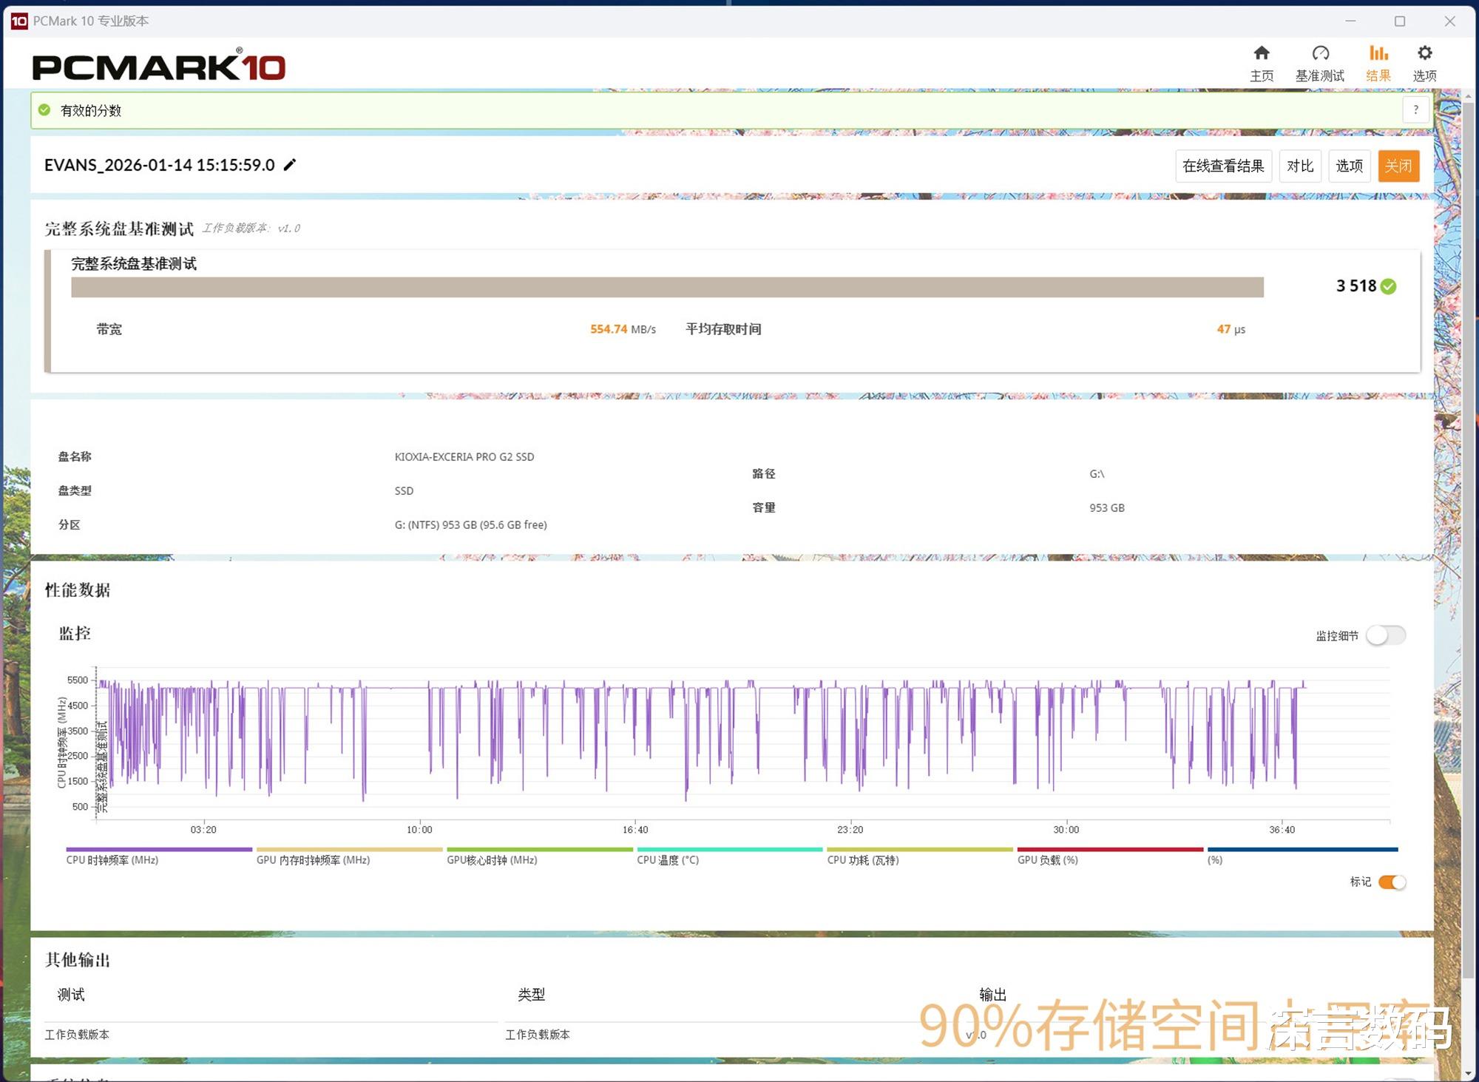Select the Results (结果) bar chart icon
This screenshot has height=1082, width=1479.
click(x=1378, y=53)
